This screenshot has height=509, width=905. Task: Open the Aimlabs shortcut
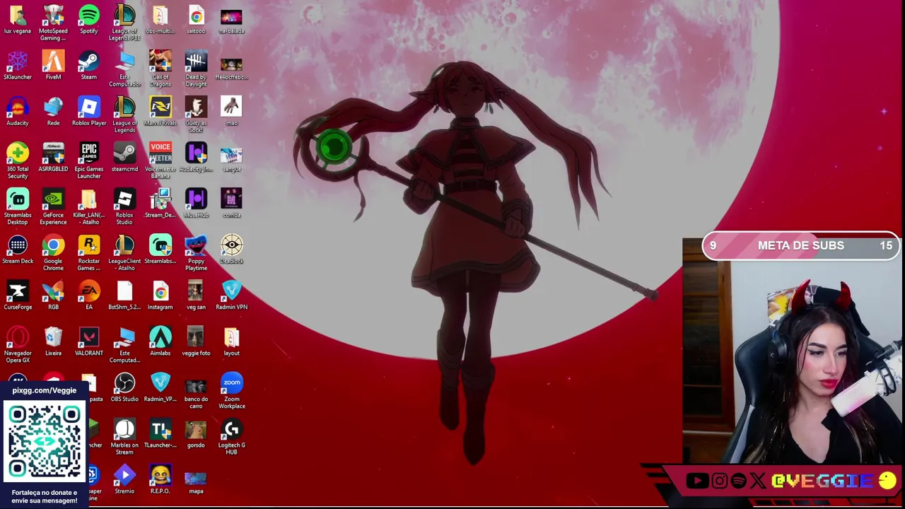click(x=160, y=341)
